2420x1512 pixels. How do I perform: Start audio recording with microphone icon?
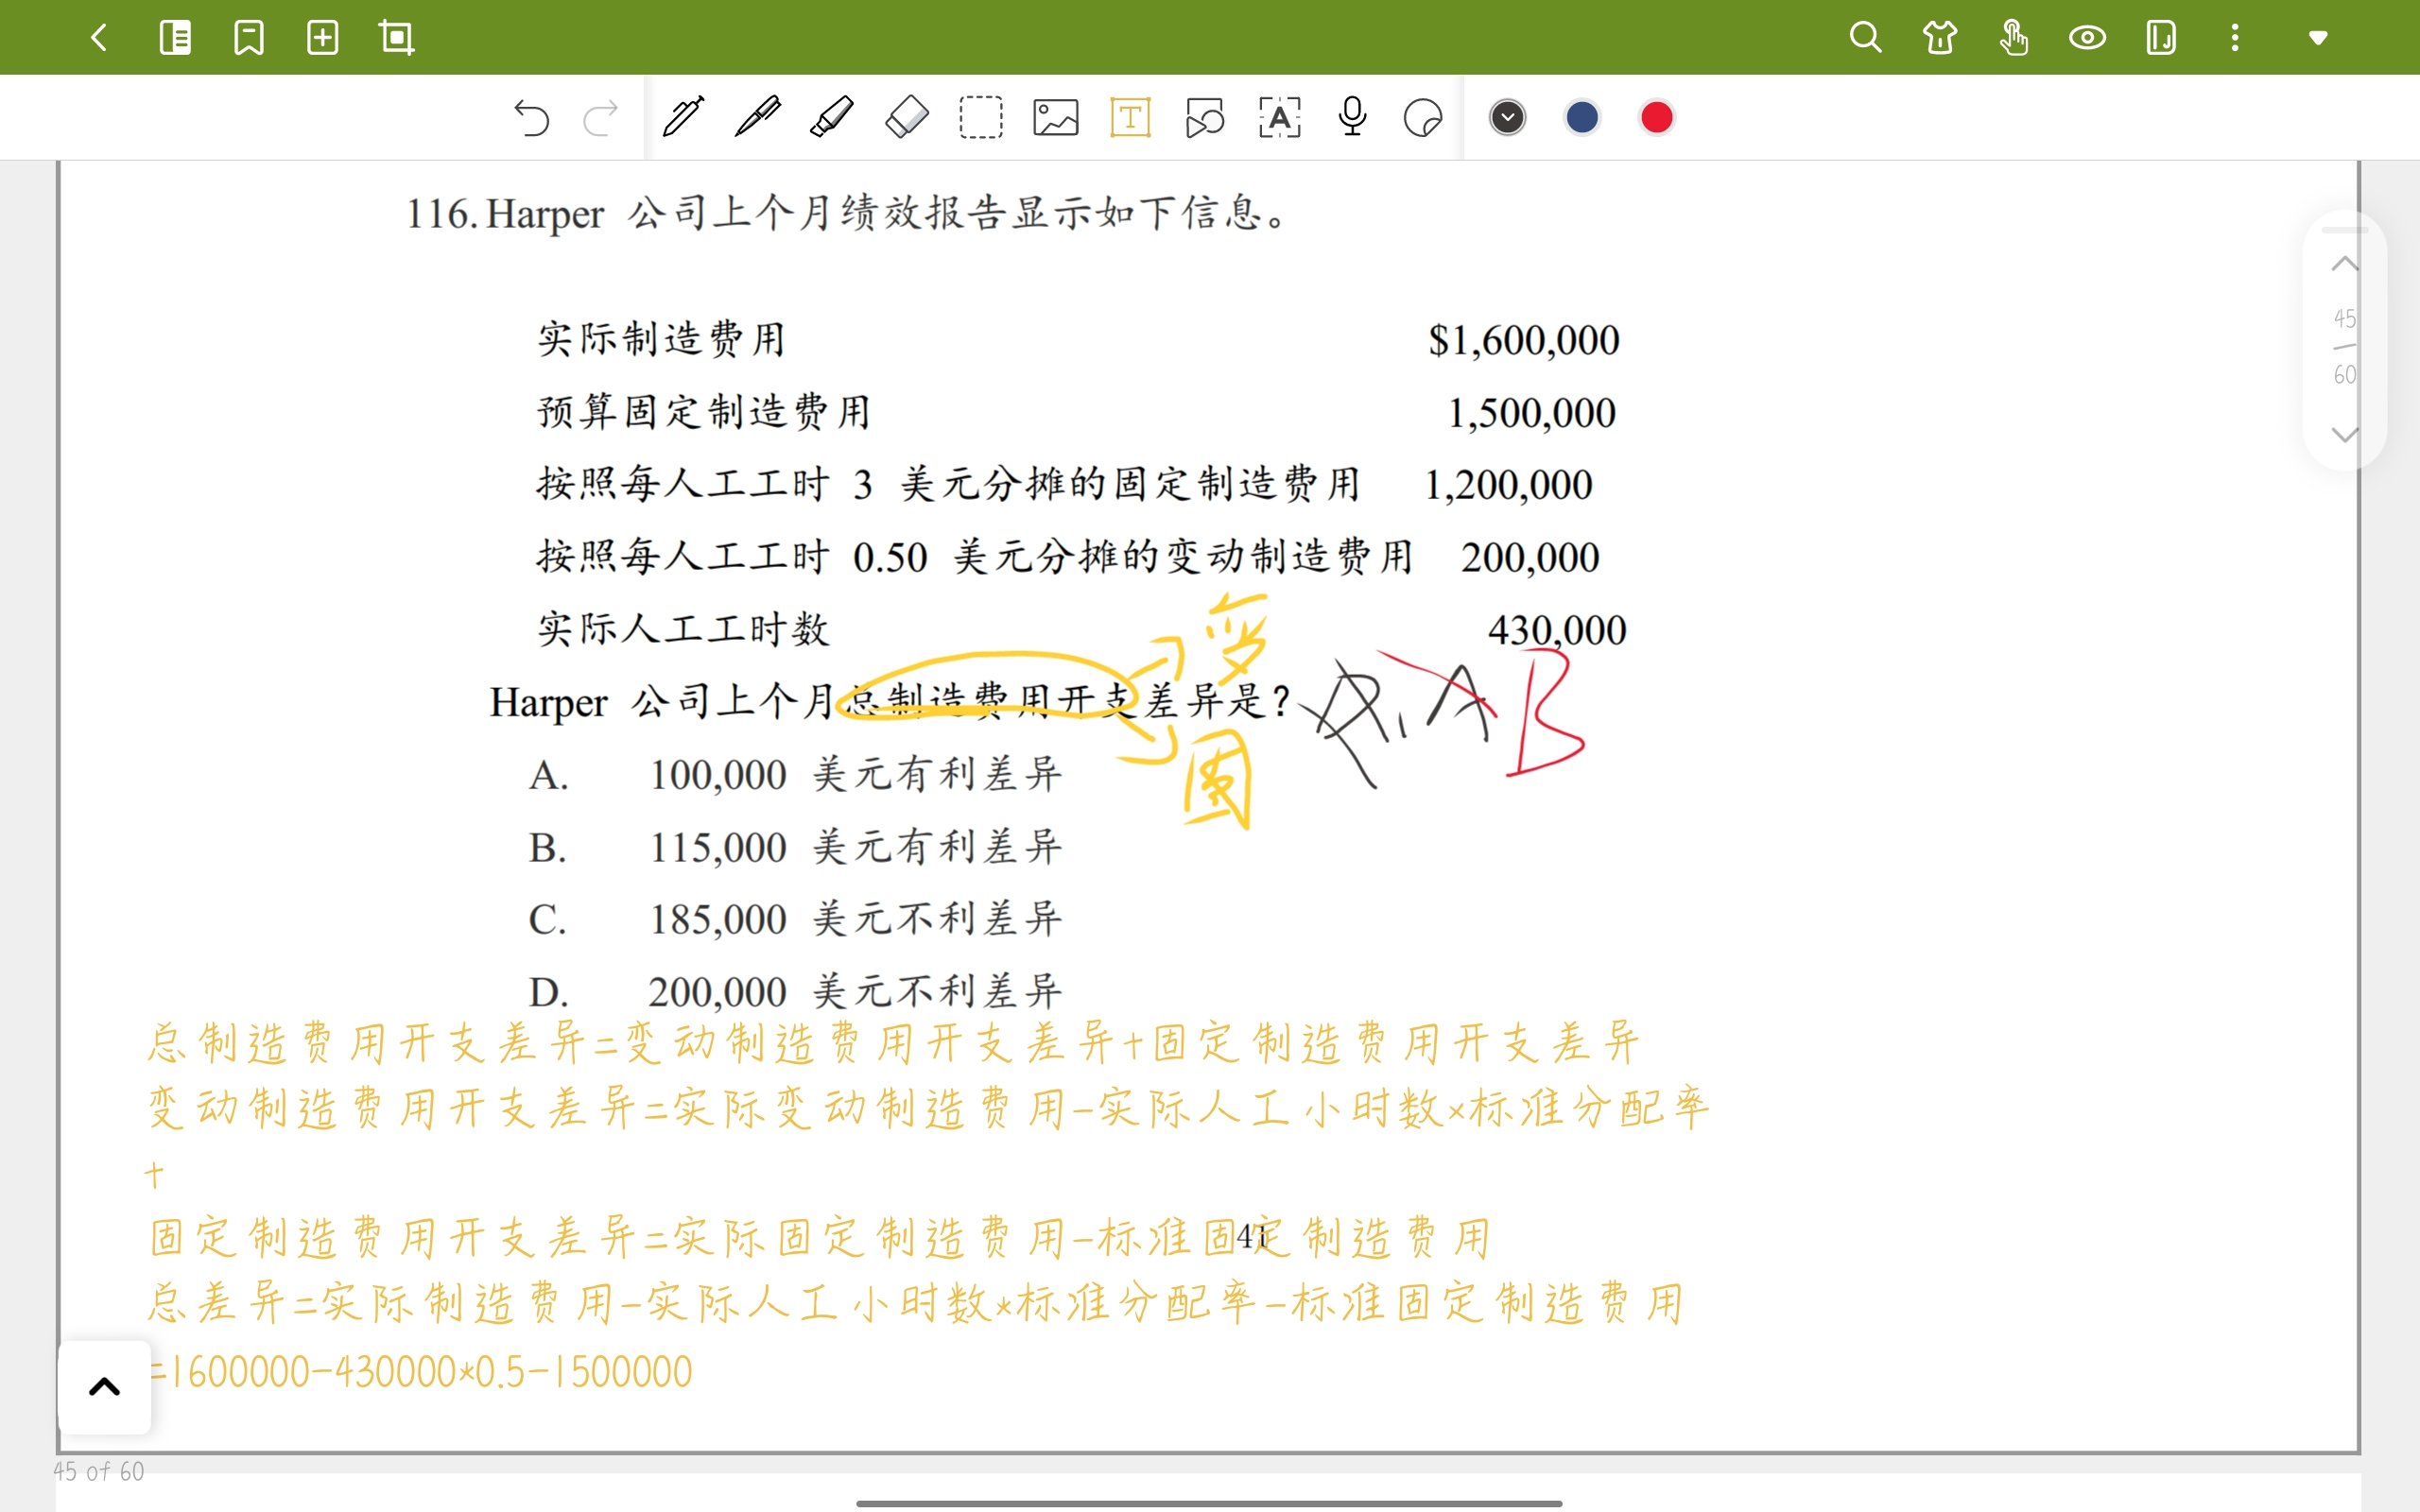click(1352, 117)
